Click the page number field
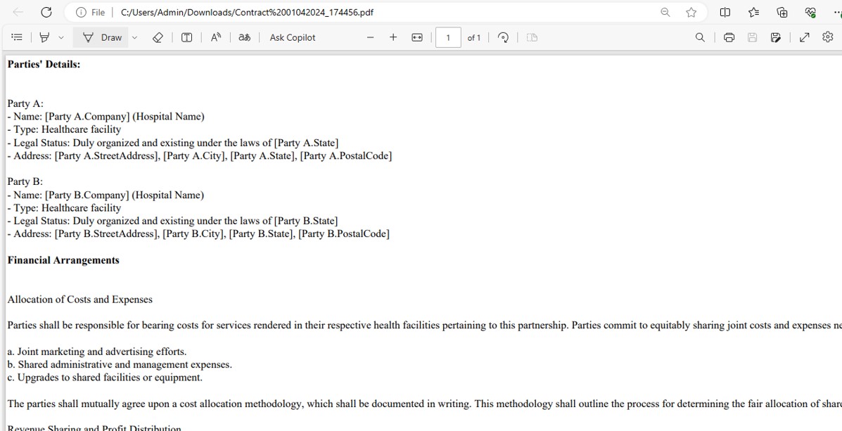The height and width of the screenshot is (431, 842). [448, 37]
